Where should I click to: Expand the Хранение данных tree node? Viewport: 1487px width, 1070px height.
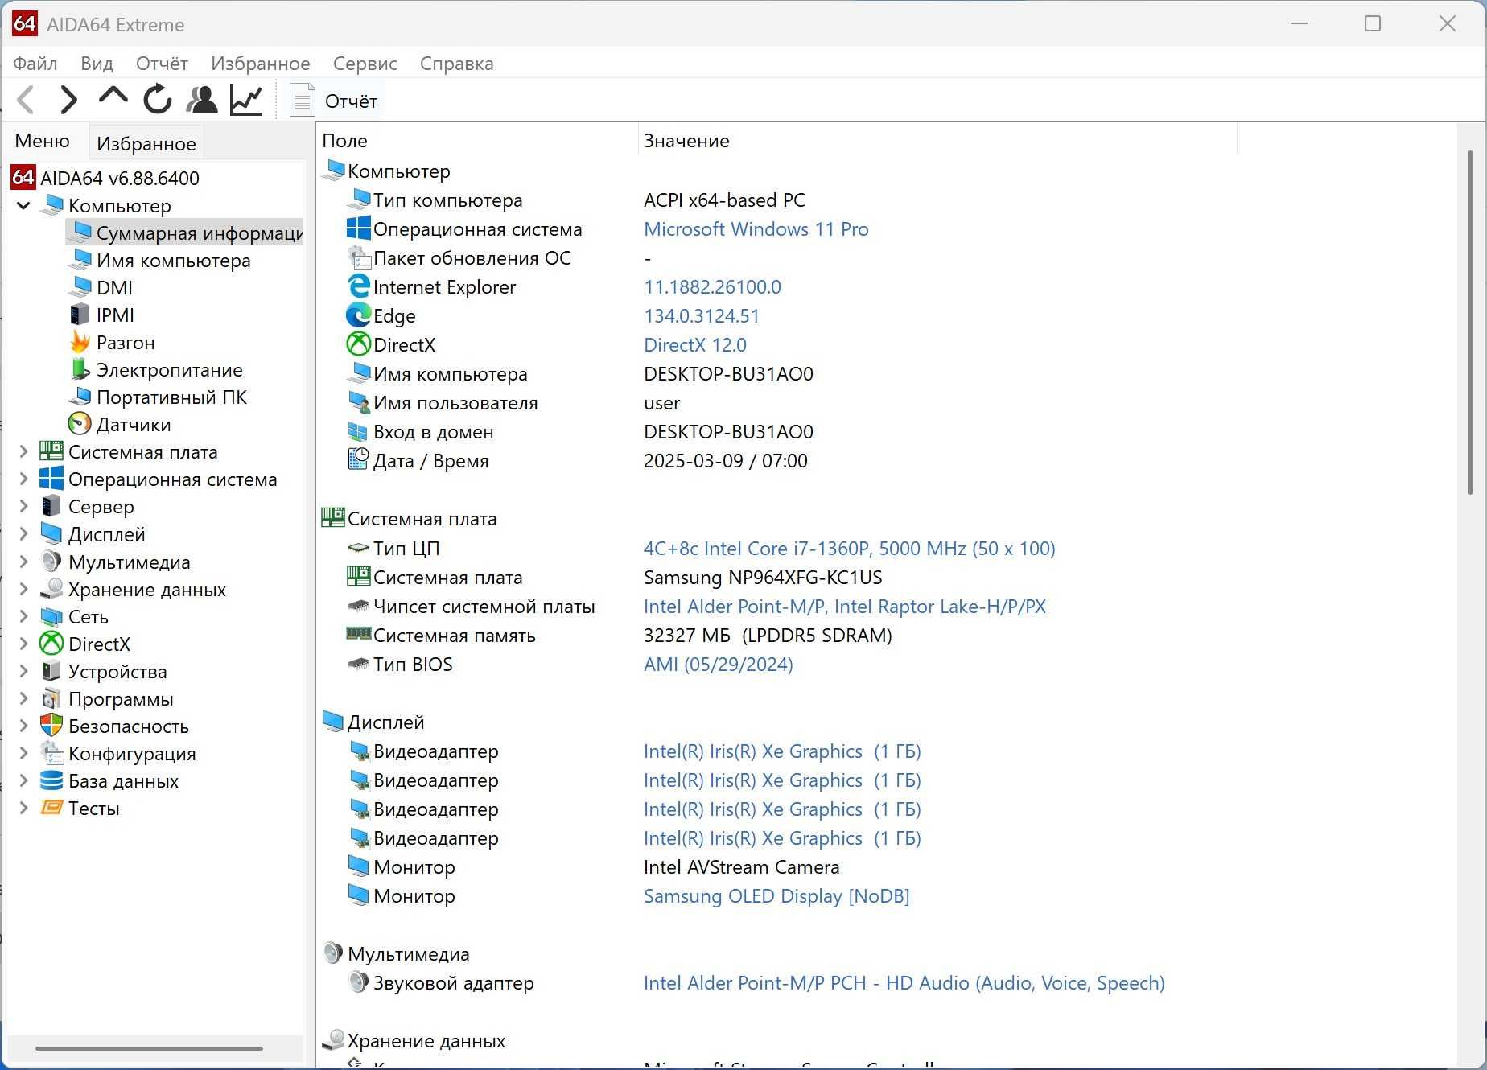[x=23, y=589]
